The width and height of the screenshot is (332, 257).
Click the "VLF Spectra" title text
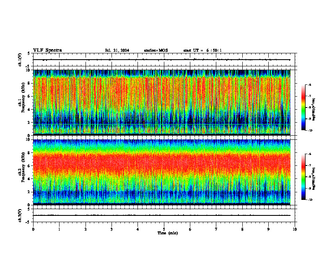[47, 50]
